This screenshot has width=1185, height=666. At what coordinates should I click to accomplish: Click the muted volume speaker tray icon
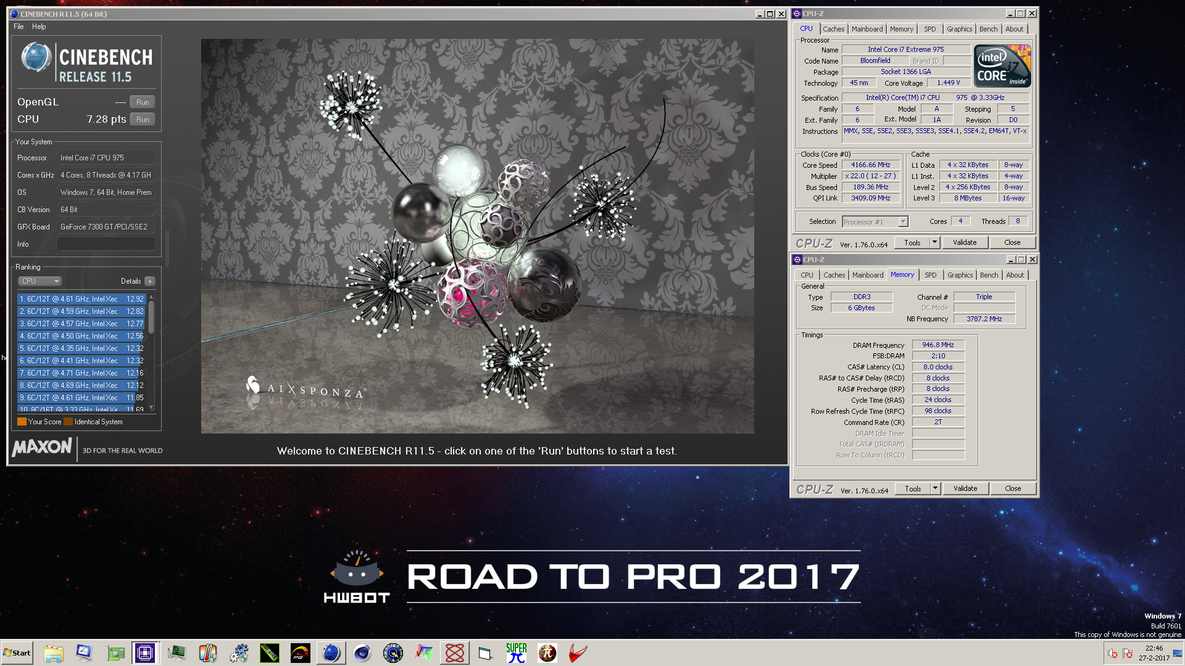tap(1113, 653)
